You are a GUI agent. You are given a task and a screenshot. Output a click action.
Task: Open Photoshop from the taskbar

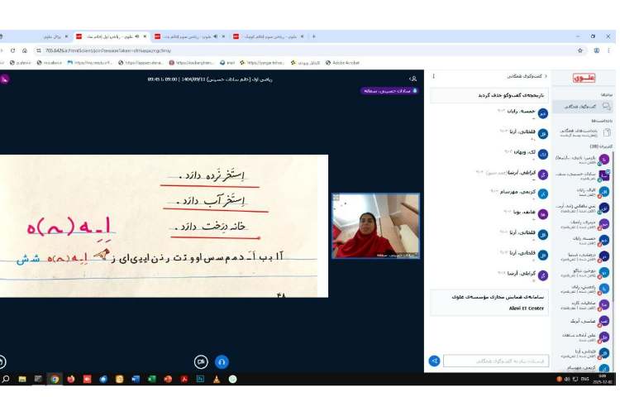coord(201,379)
